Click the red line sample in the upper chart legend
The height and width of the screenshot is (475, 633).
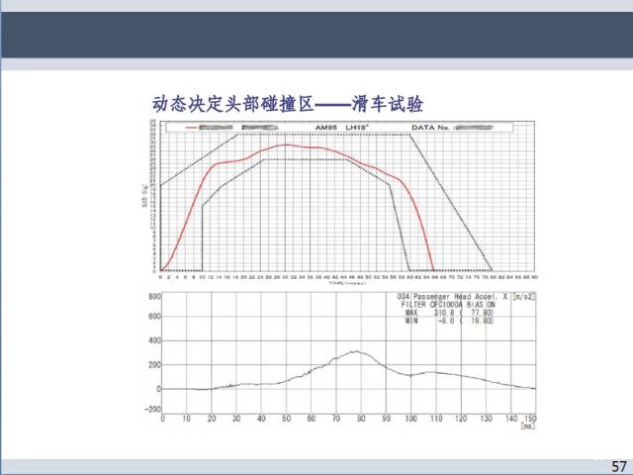[191, 128]
